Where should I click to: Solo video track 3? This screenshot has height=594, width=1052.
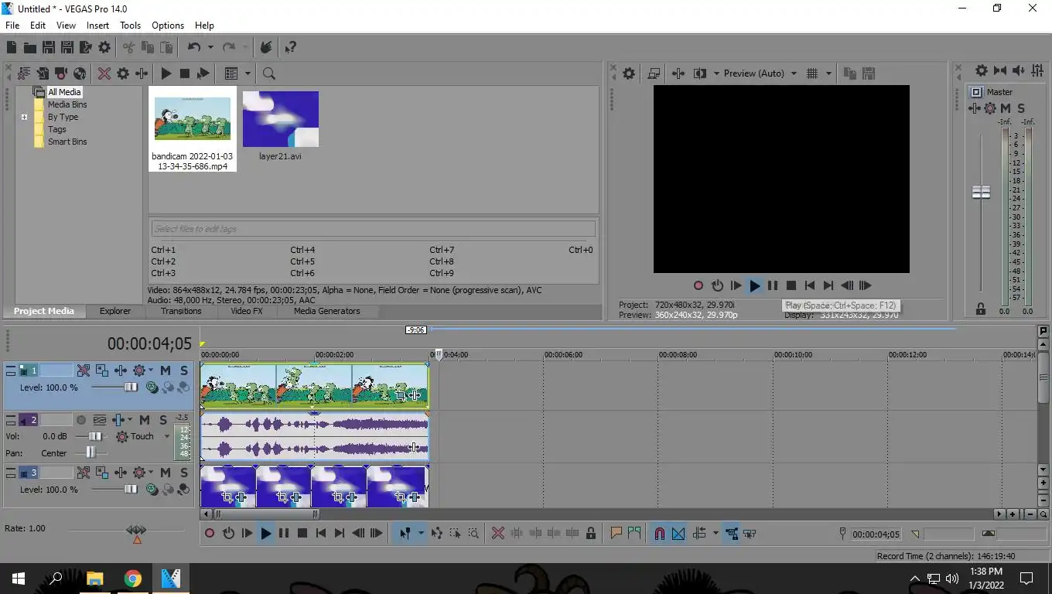[184, 473]
